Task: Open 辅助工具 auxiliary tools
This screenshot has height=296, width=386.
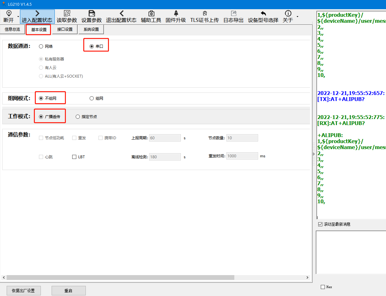Action: (151, 13)
